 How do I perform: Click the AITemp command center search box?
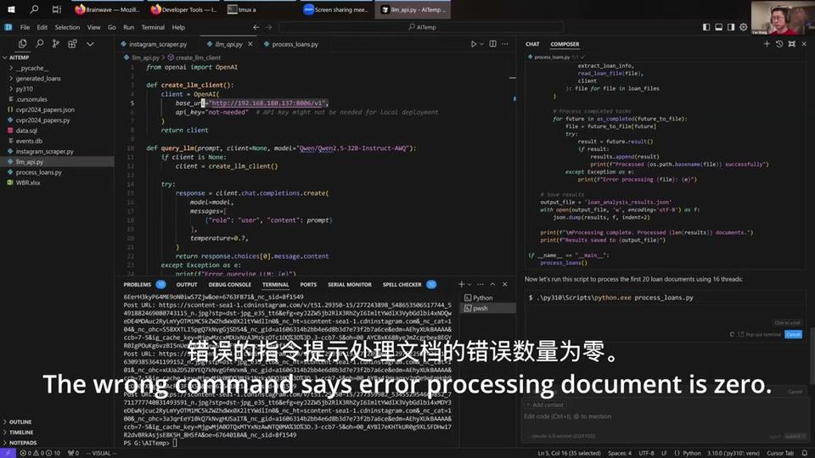coord(421,27)
